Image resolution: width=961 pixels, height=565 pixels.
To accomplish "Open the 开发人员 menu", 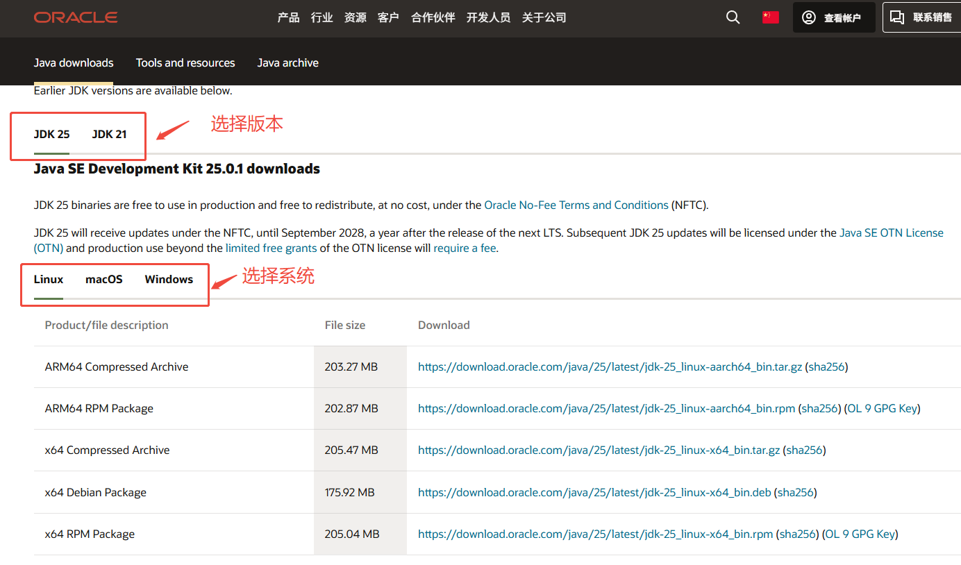I will pos(489,17).
